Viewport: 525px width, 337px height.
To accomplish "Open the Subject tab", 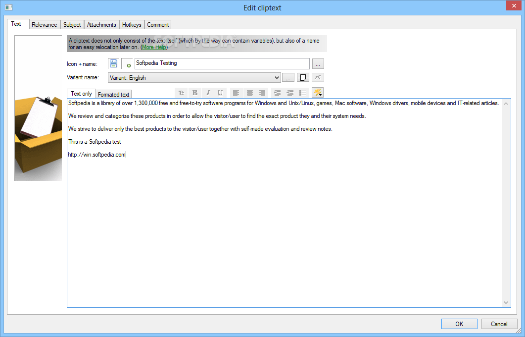I will [x=72, y=24].
